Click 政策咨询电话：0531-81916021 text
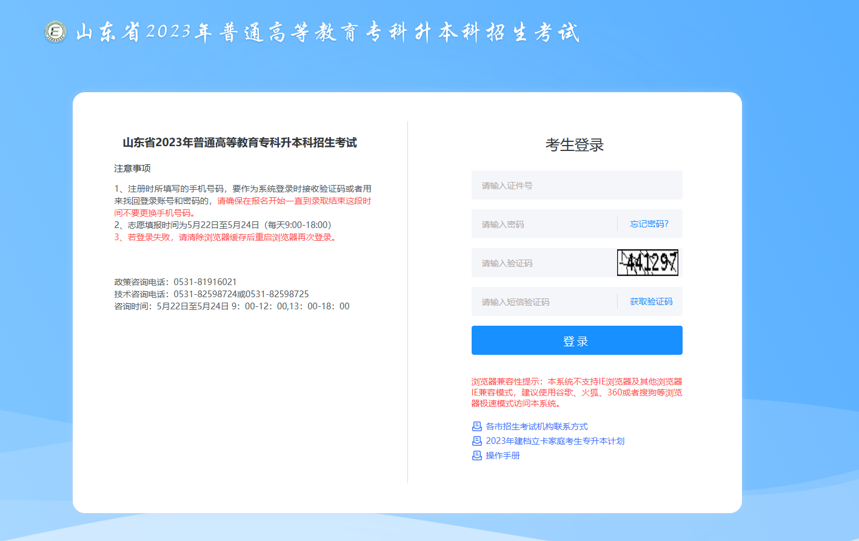Image resolution: width=859 pixels, height=541 pixels. (x=175, y=282)
